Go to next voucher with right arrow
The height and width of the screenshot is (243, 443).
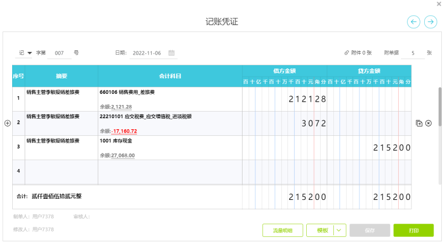(430, 22)
